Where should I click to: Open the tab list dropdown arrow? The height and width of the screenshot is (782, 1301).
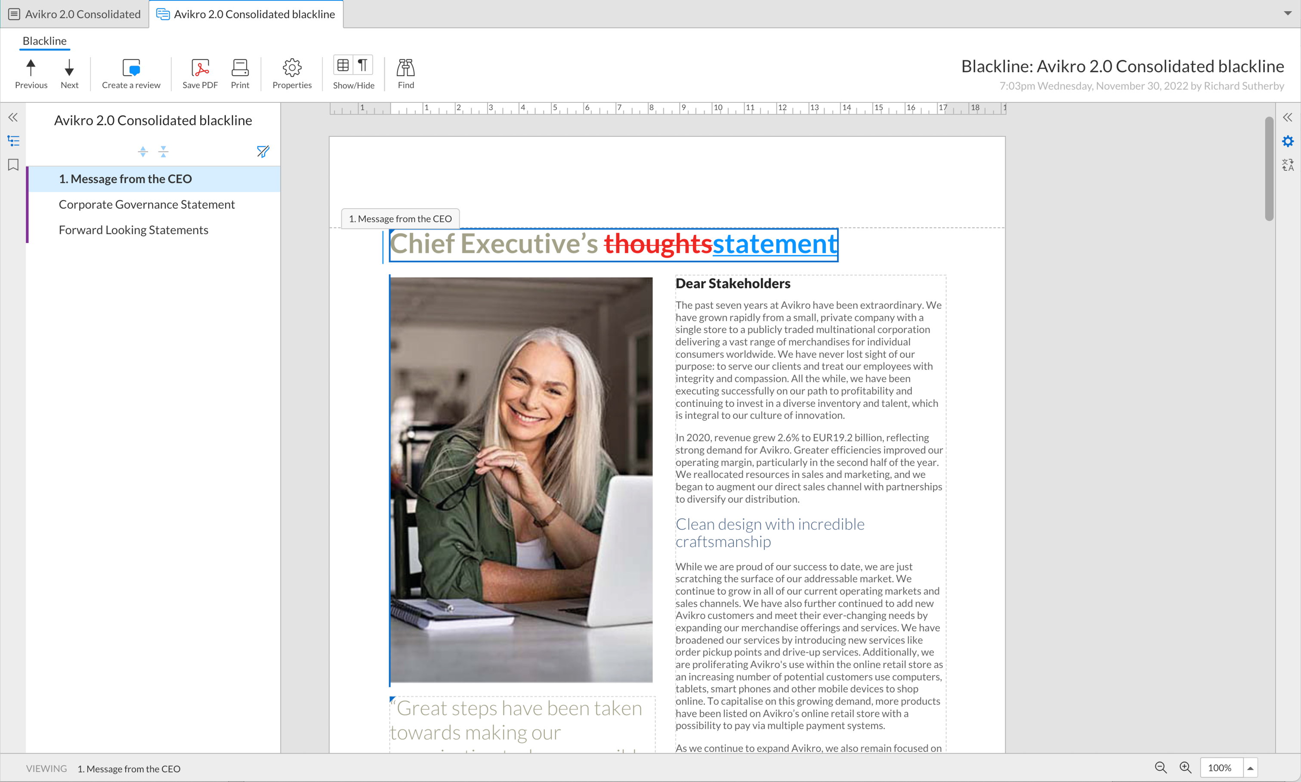[x=1288, y=13]
